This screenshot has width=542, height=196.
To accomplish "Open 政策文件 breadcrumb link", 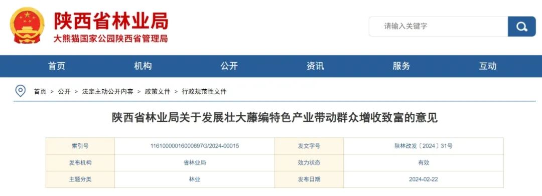I will coord(158,91).
